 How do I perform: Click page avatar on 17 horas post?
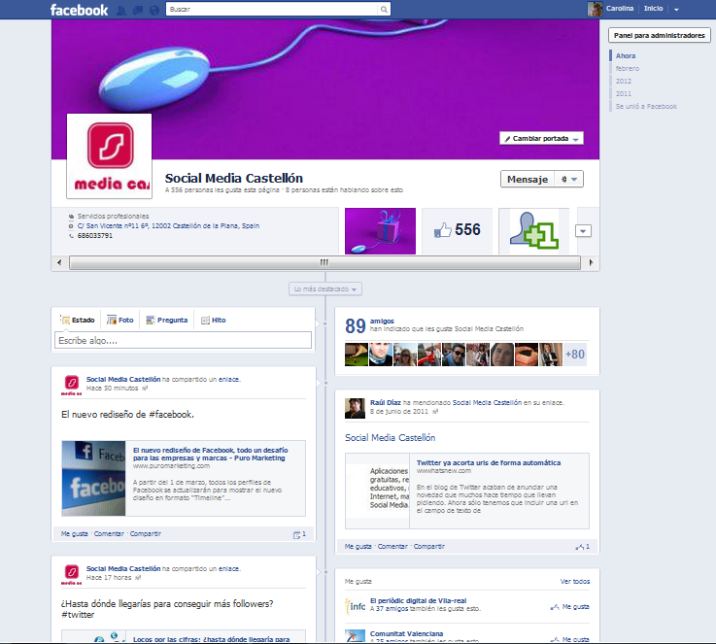[x=71, y=575]
